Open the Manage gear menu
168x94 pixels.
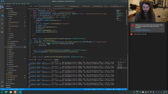tap(2, 86)
